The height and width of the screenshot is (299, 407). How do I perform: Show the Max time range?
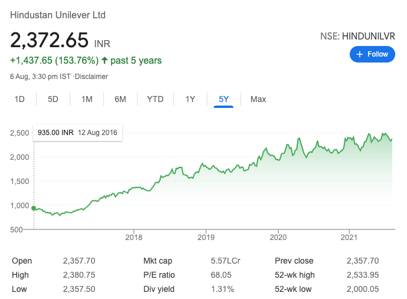(258, 99)
